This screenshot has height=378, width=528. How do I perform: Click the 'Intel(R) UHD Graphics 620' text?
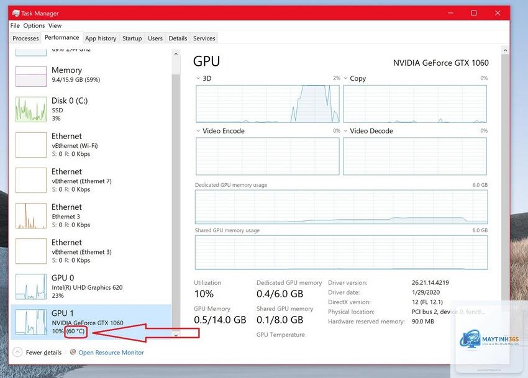[x=87, y=287]
